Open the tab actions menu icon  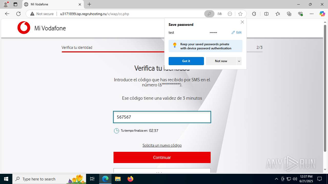coord(15,4)
